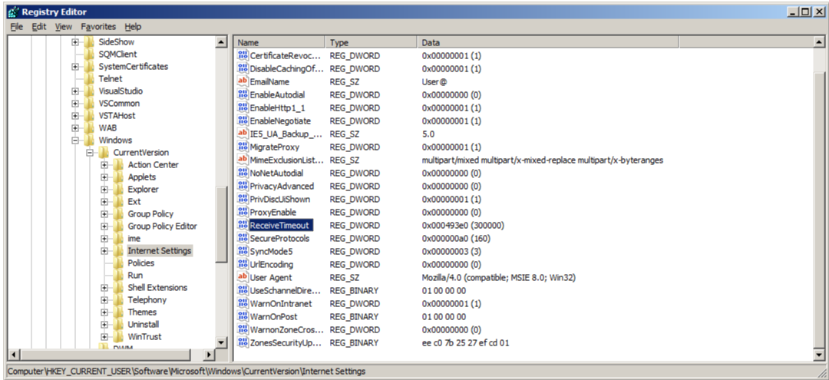Click the binary icon beside WarnOnPost value
The width and height of the screenshot is (829, 380).
click(243, 316)
